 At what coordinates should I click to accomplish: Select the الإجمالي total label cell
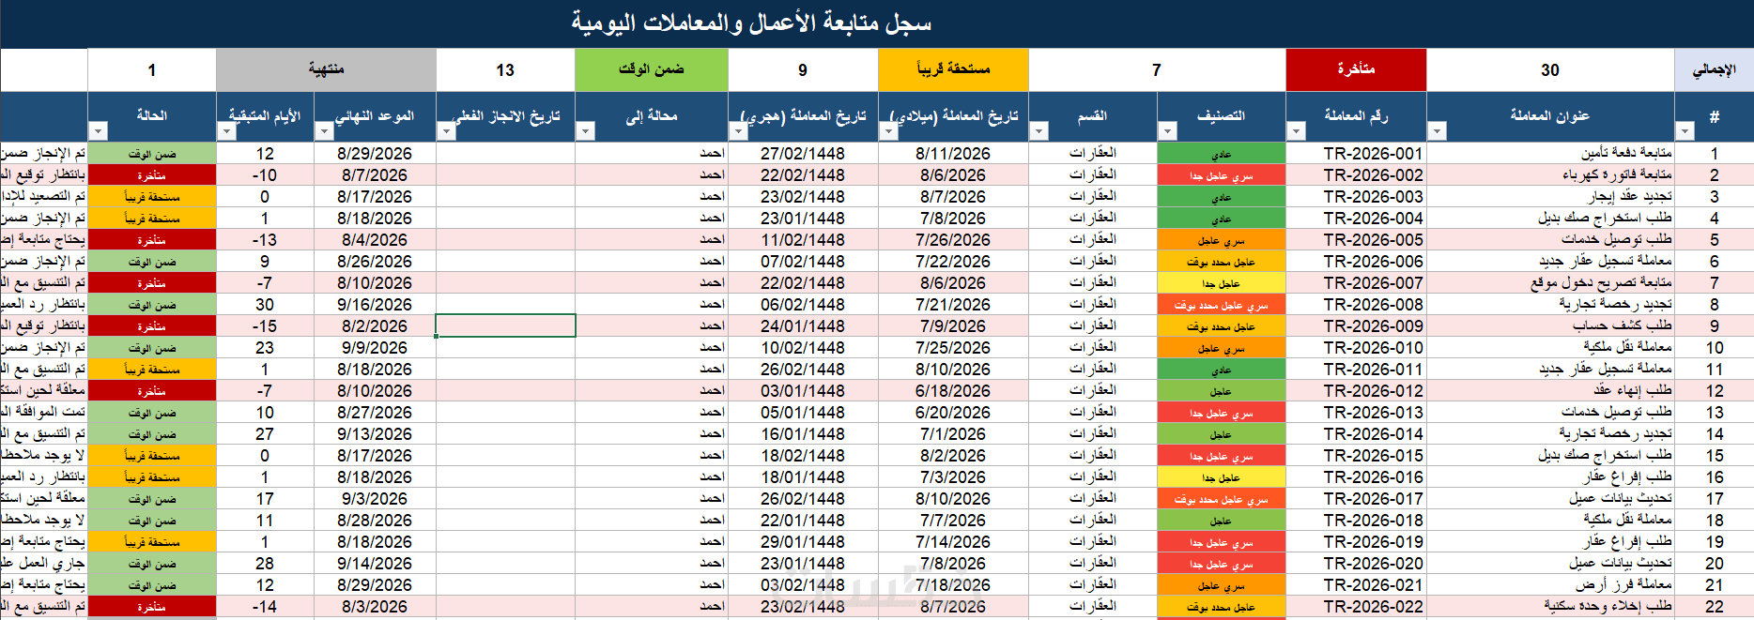click(x=1714, y=69)
